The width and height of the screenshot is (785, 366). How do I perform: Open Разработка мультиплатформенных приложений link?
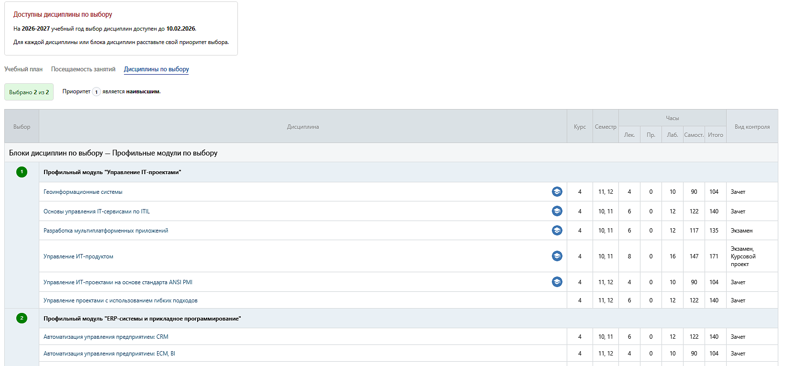click(106, 231)
